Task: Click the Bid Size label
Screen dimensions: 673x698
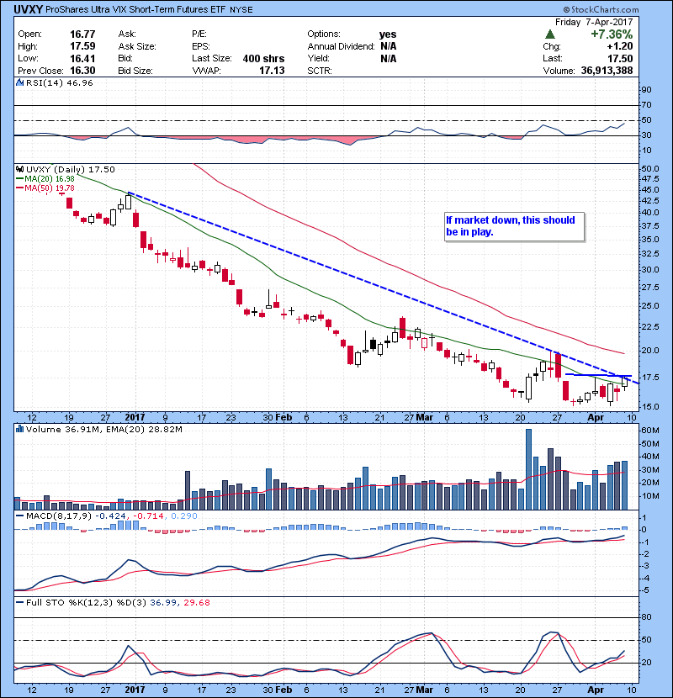Action: coord(135,71)
